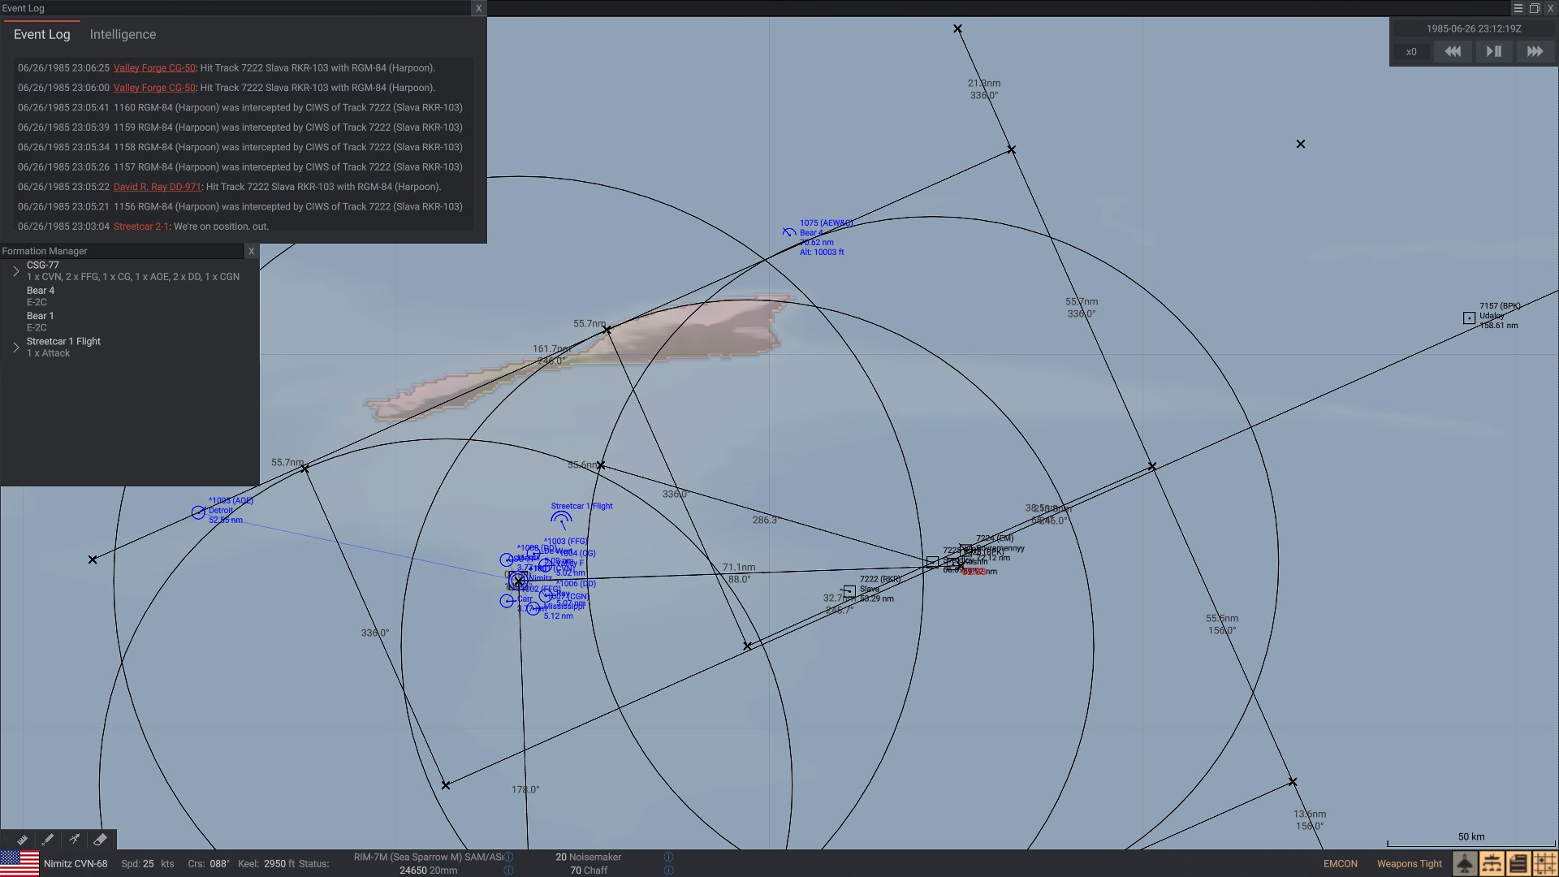Open Streetcar 2-1 link in event log
This screenshot has height=877, width=1559.
(141, 227)
